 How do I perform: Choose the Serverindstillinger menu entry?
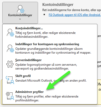[x=28, y=60]
